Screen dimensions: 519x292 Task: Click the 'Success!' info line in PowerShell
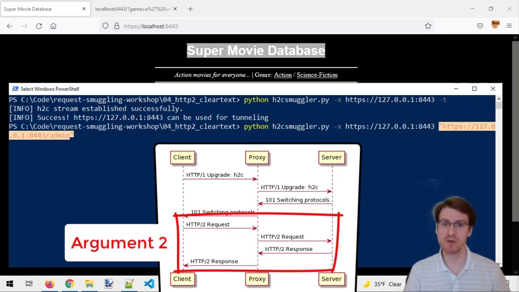139,118
